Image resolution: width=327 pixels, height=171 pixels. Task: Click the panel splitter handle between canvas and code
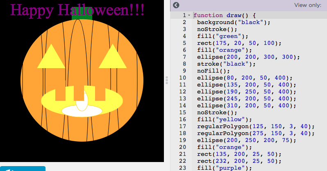[167, 80]
